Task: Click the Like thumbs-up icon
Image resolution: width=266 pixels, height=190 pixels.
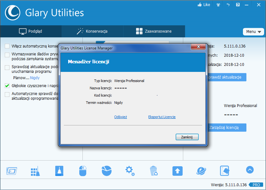Action: tap(200, 5)
